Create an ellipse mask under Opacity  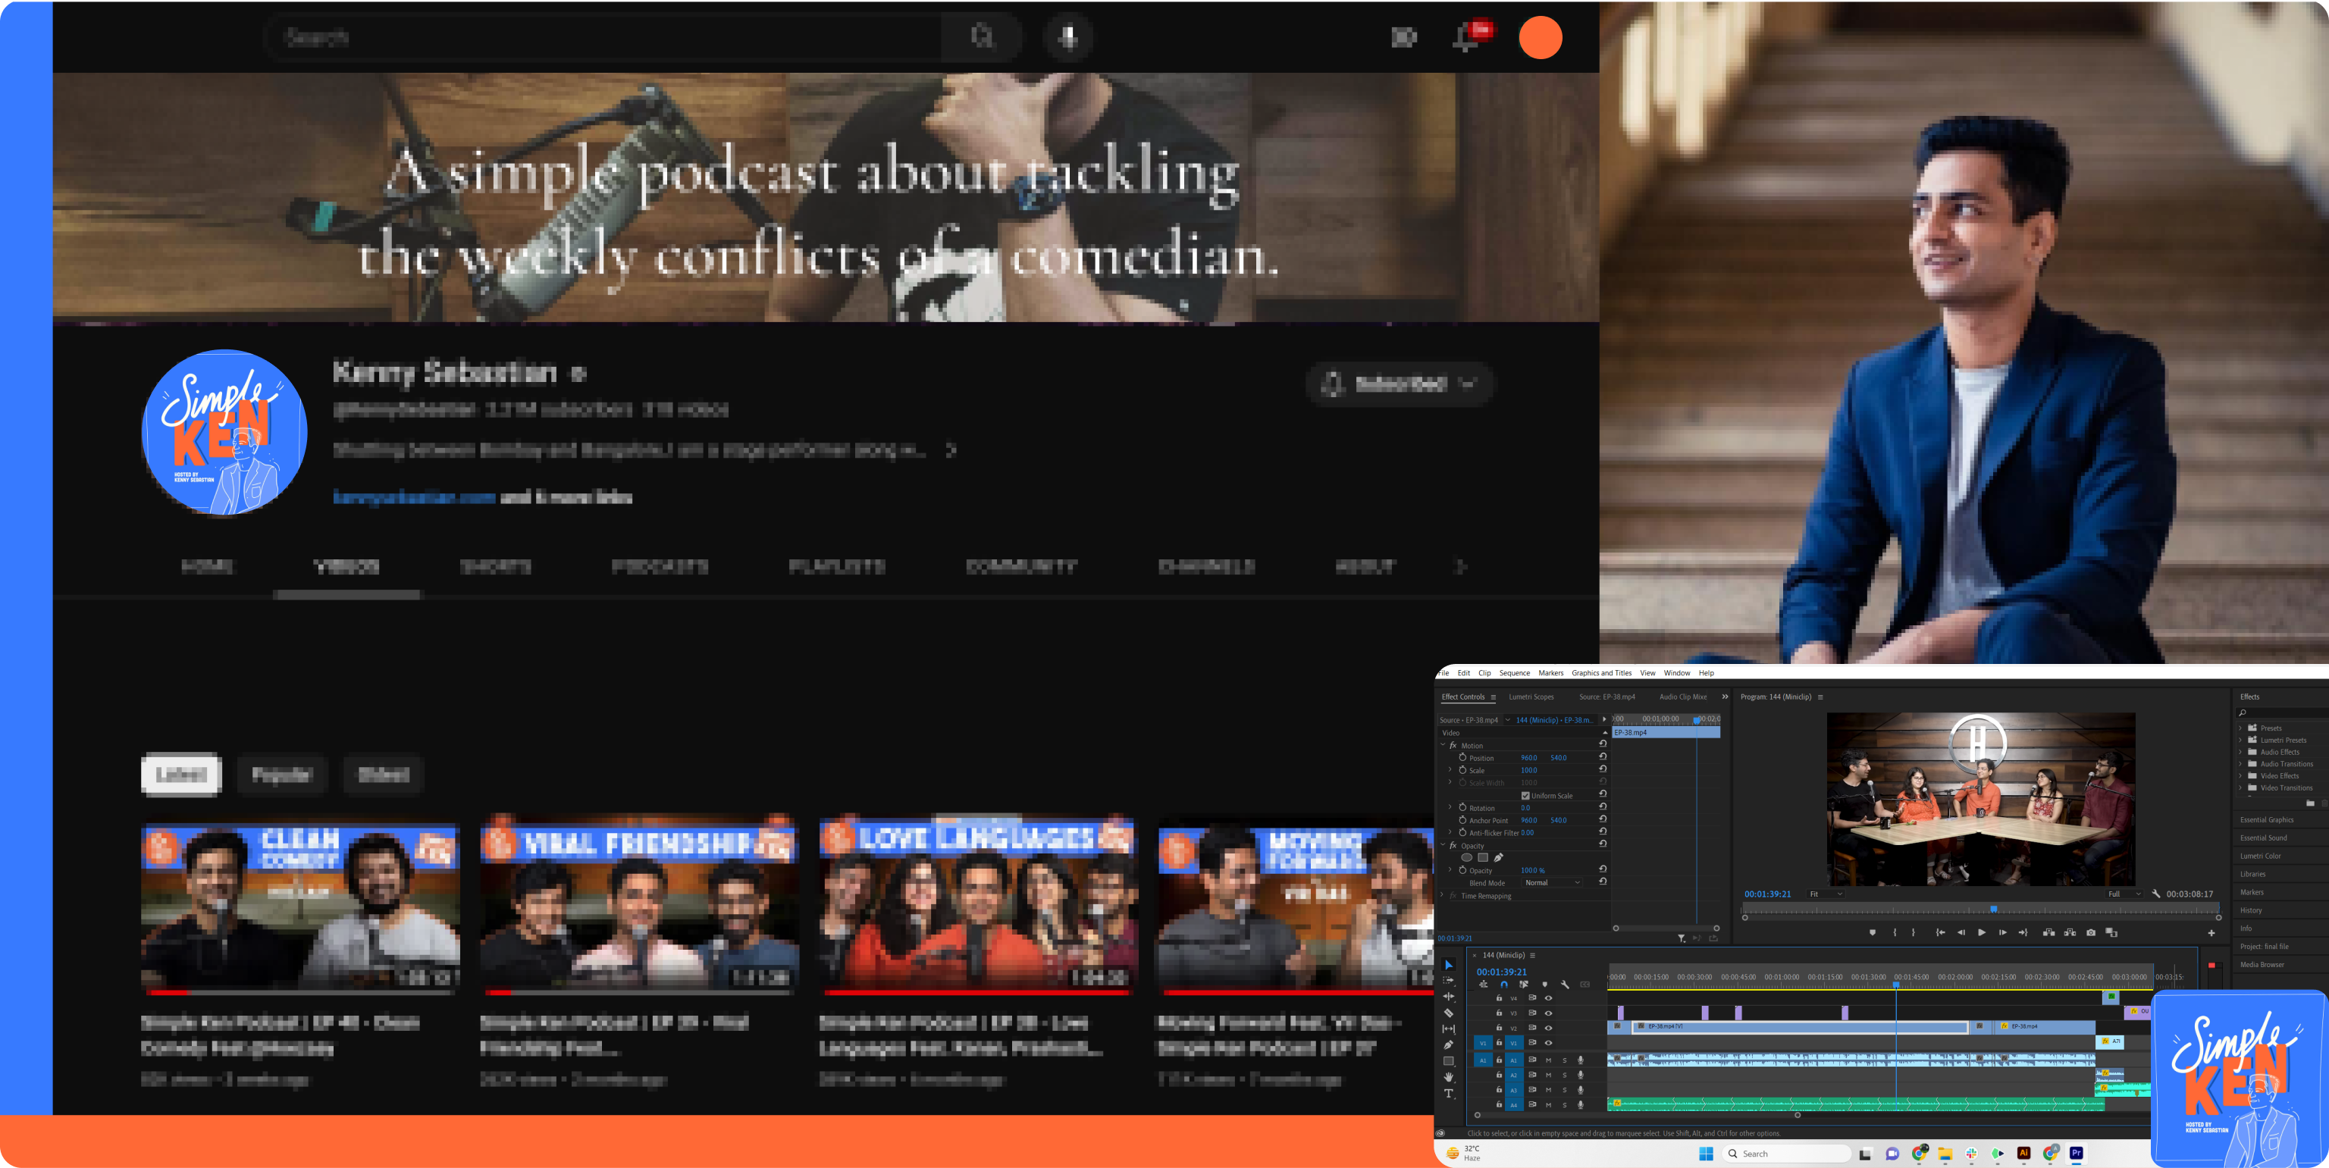1466,857
